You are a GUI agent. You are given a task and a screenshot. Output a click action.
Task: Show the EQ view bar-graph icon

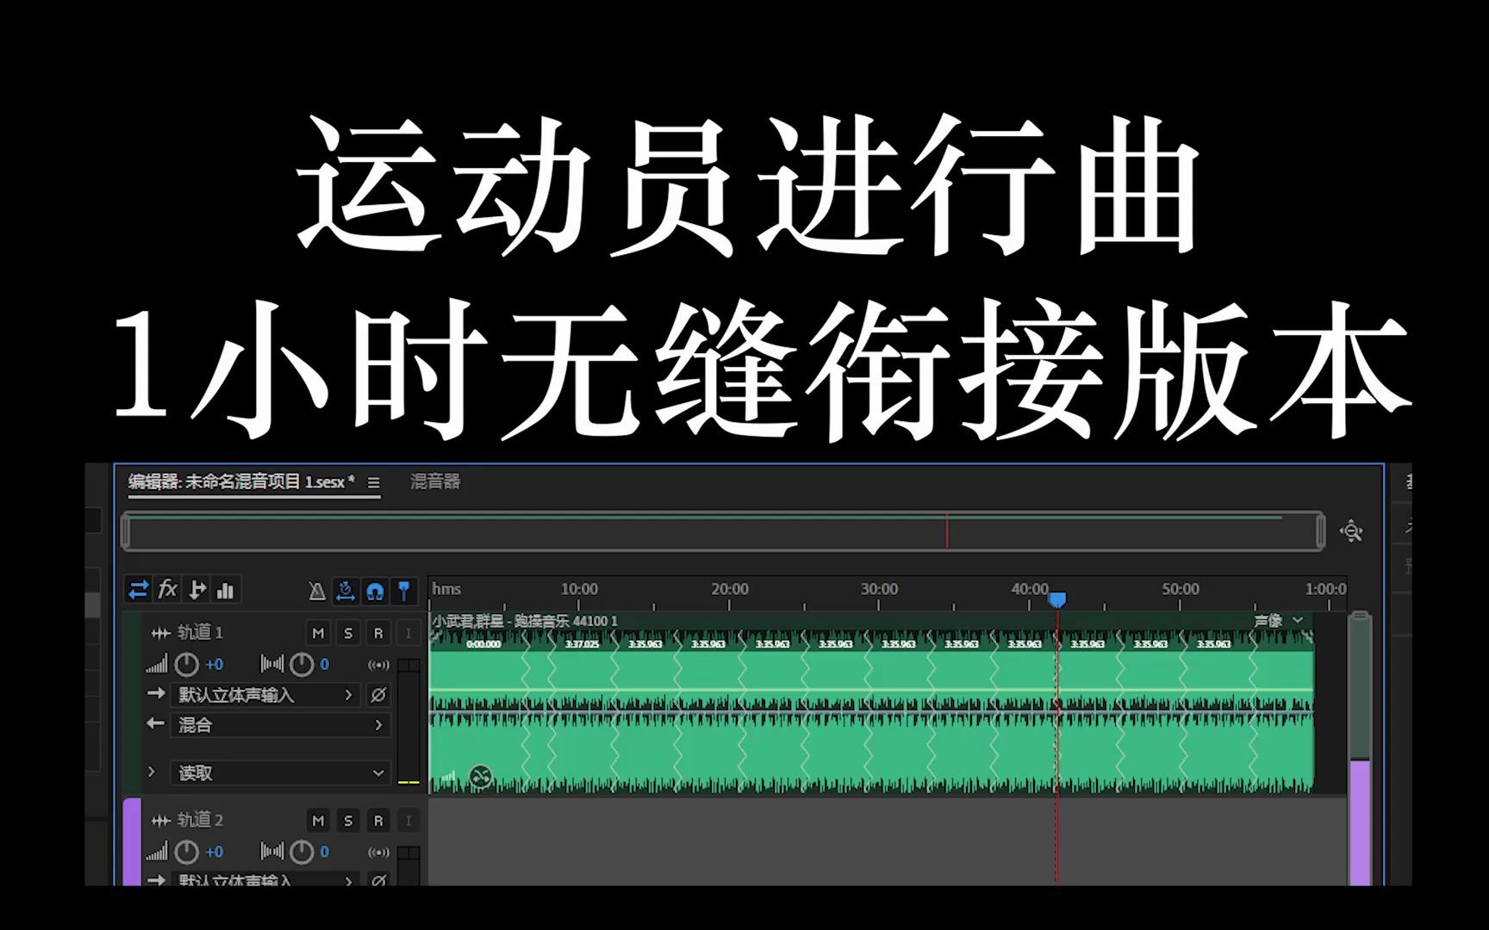226,590
